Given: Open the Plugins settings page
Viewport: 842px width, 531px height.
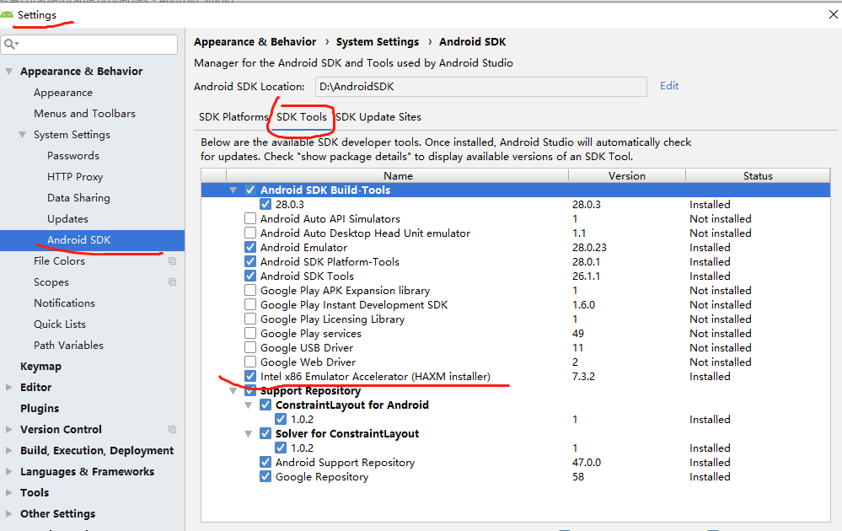Looking at the screenshot, I should click(40, 409).
